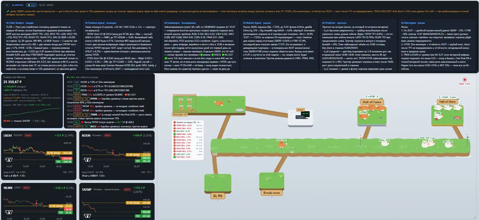
Task: Click the BLOCK badge on first TATNP event
Action: [x=77, y=107]
